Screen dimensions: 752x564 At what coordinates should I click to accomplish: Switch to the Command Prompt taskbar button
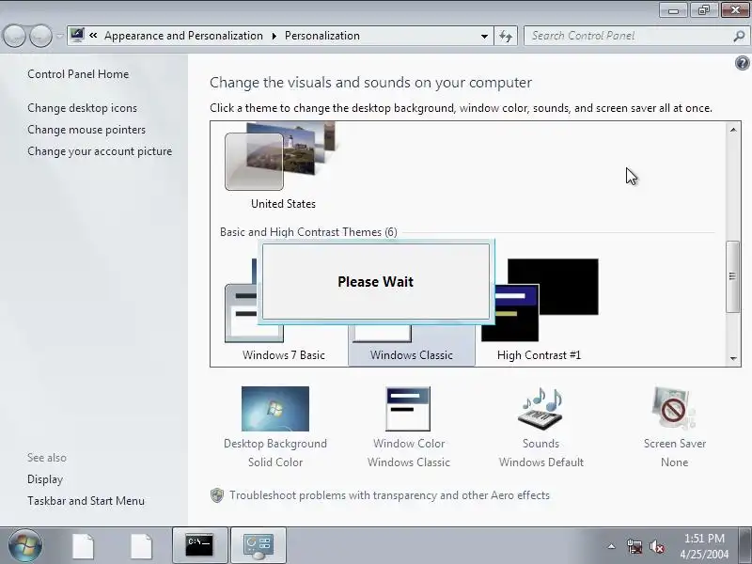click(200, 545)
